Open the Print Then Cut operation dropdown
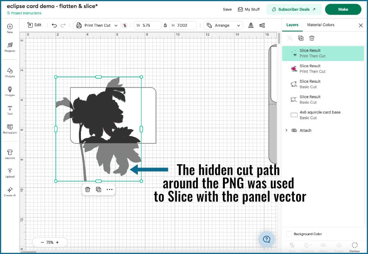The image size is (368, 254). [97, 25]
